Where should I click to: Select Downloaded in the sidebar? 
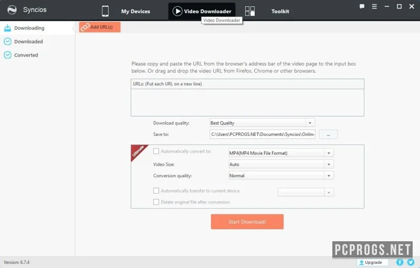click(37, 41)
